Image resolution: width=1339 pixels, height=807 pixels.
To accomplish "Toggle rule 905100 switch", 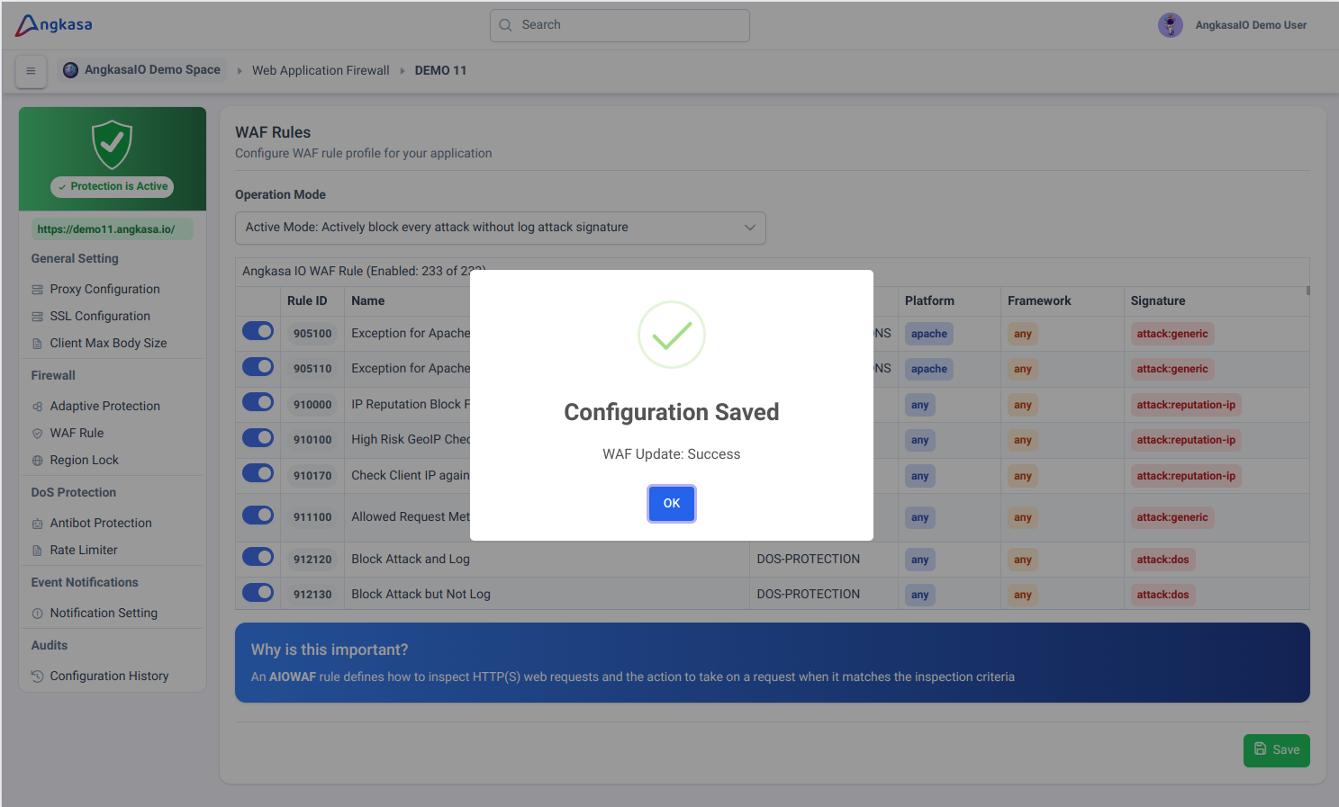I will coord(258,331).
